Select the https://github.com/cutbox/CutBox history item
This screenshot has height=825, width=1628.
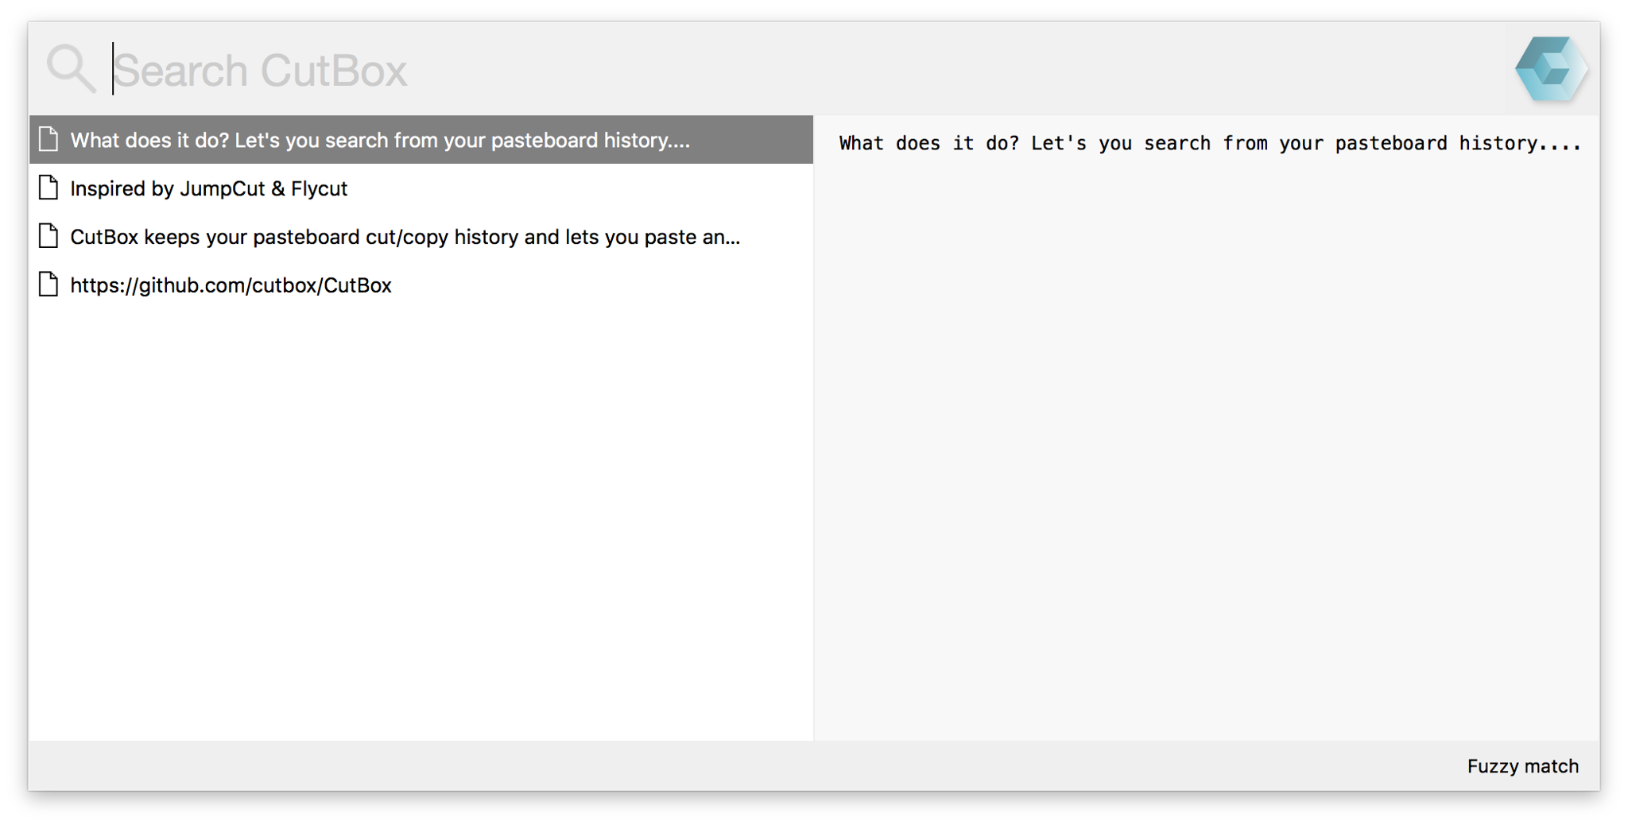pos(421,285)
